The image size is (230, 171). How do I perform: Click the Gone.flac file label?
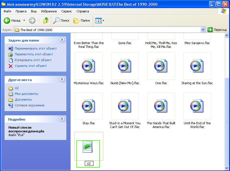[125, 43]
